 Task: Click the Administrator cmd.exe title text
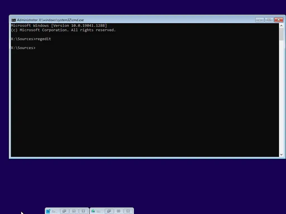tap(50, 20)
